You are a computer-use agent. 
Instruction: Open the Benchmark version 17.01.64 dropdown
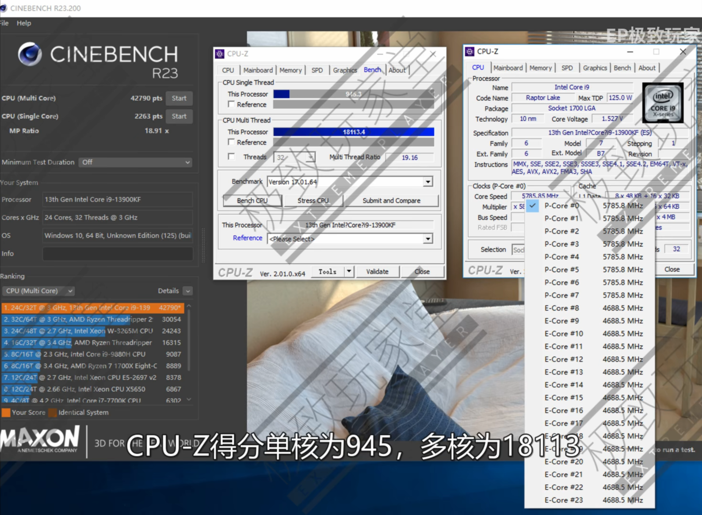(428, 181)
